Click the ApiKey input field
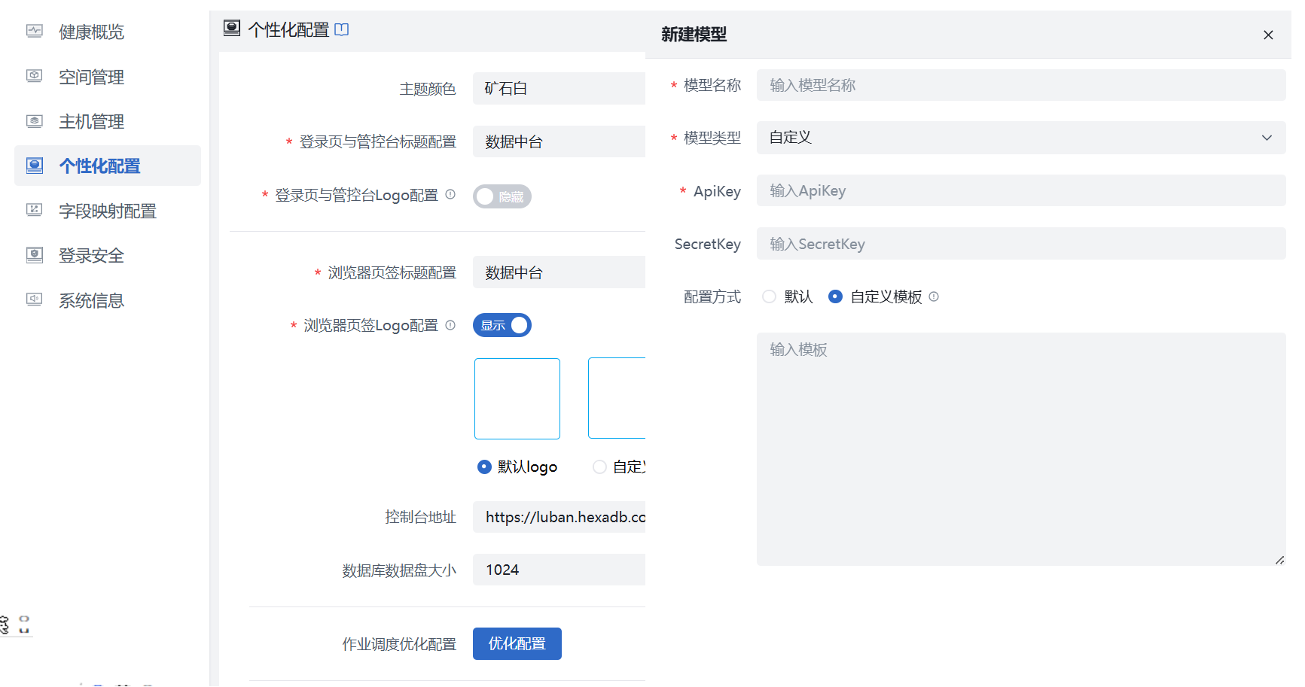 pyautogui.click(x=1020, y=190)
